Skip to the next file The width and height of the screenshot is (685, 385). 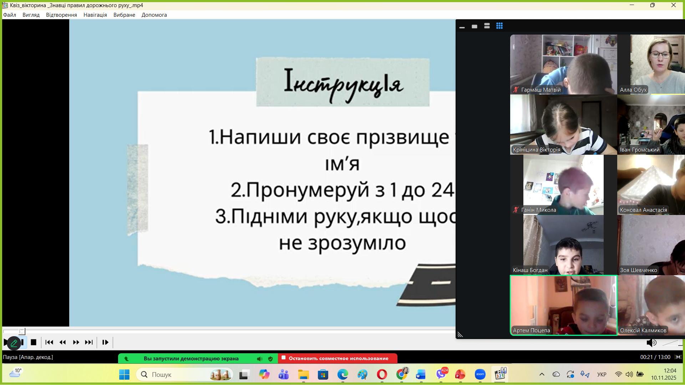click(x=89, y=342)
